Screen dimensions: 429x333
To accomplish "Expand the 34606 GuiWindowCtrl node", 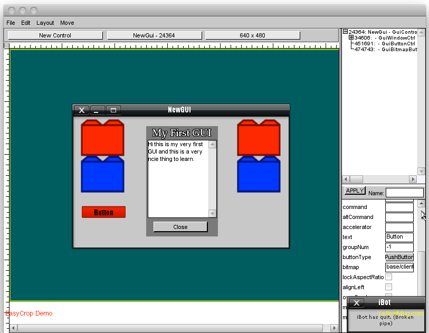I will [351, 37].
